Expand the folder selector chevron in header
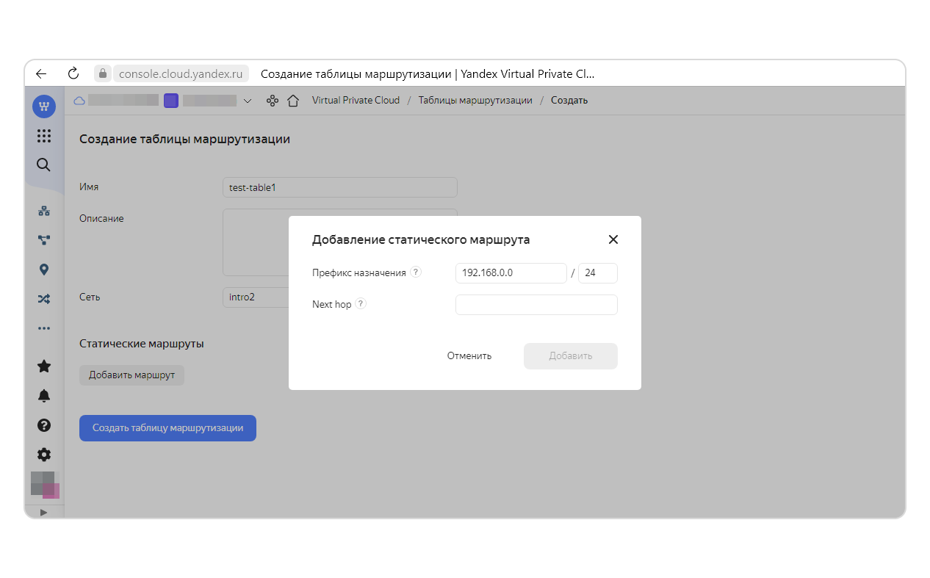Image resolution: width=930 pixels, height=578 pixels. point(248,101)
